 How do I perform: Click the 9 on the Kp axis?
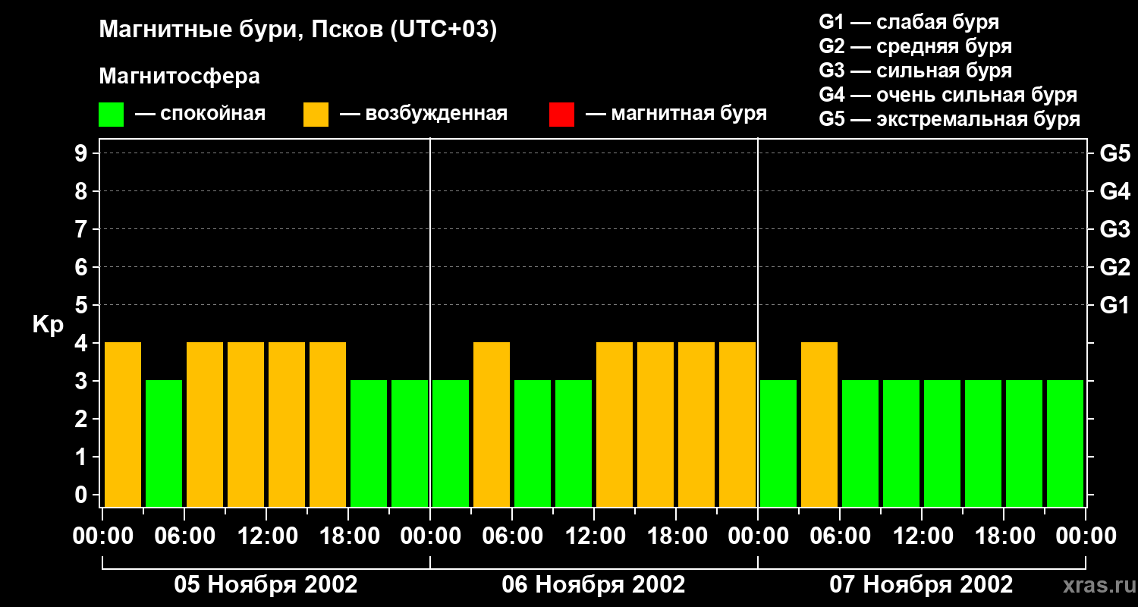click(82, 154)
